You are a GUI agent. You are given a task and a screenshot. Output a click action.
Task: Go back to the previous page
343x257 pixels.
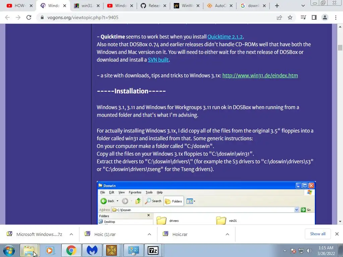[x=7, y=17]
